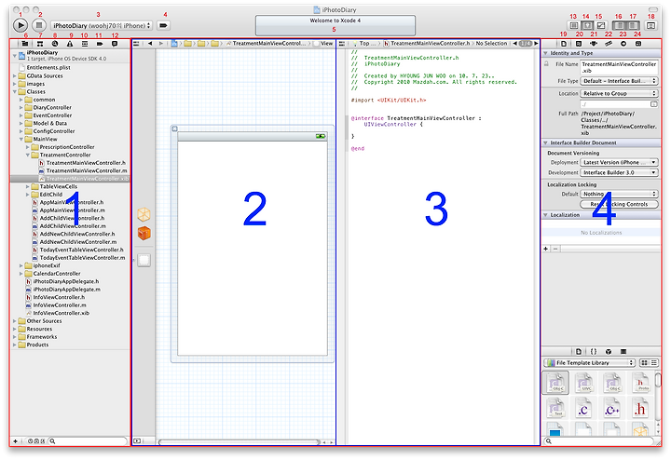The height and width of the screenshot is (460, 671).
Task: Open the Organizer window button
Action: tap(650, 26)
